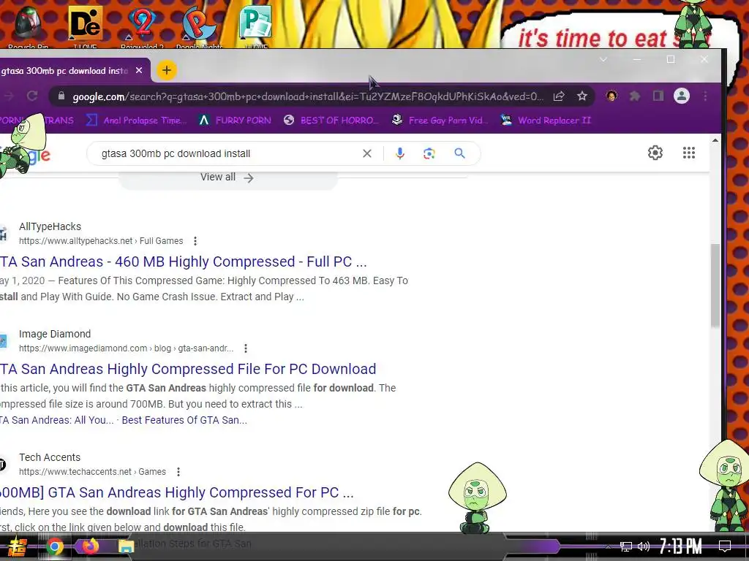Open more options for the AllTypeHacks result
The width and height of the screenshot is (749, 561).
point(195,241)
